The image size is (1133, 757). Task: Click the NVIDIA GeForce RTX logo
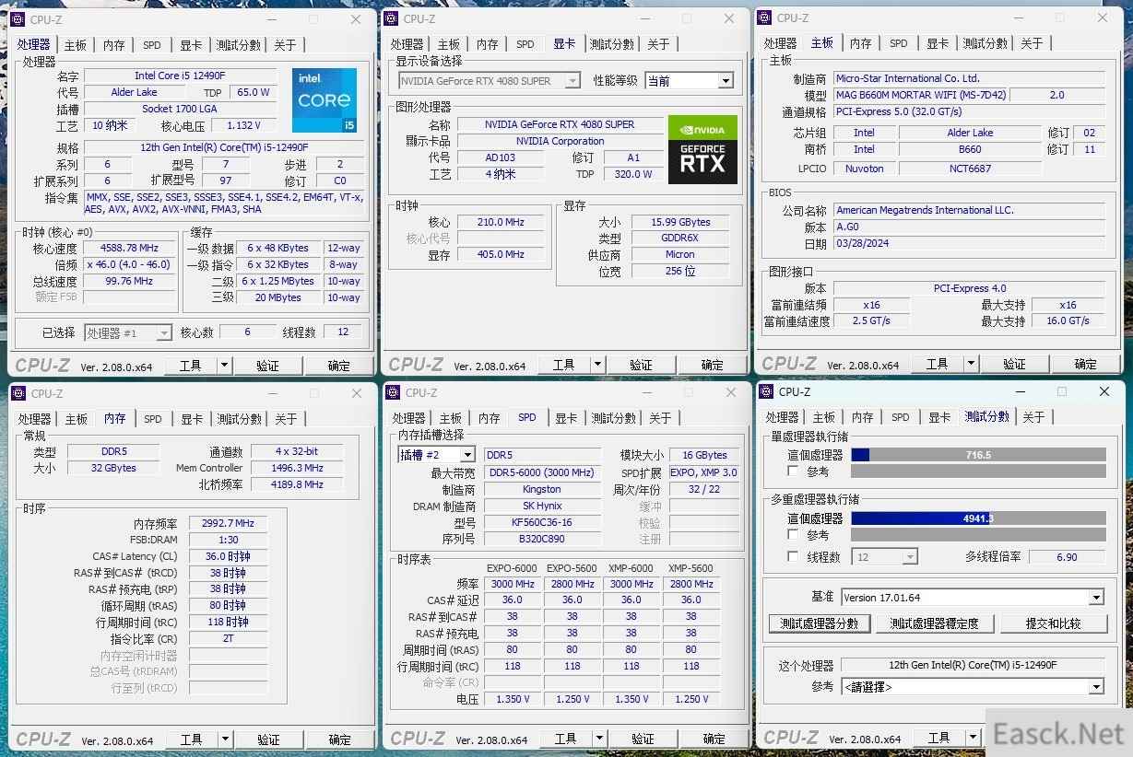click(x=702, y=149)
